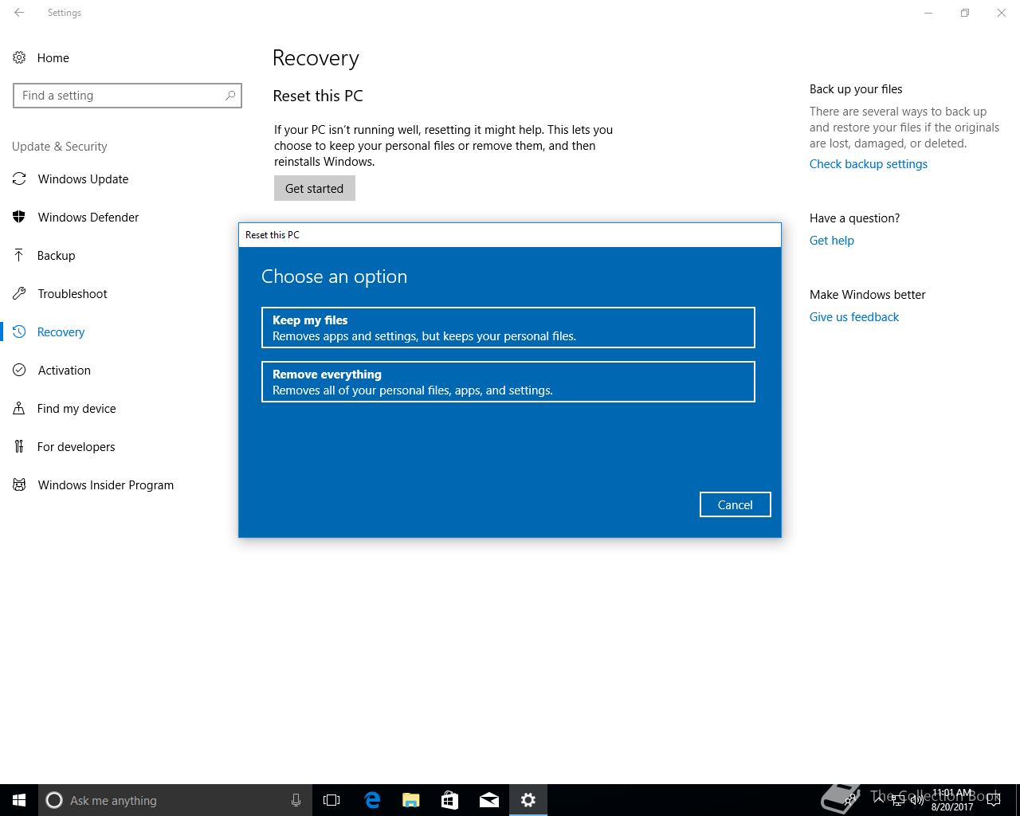
Task: Open Microsoft Edge from the taskbar
Action: click(372, 800)
